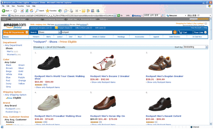Click orange GO search button
Screen dimensions: 213x129
(x=175, y=32)
